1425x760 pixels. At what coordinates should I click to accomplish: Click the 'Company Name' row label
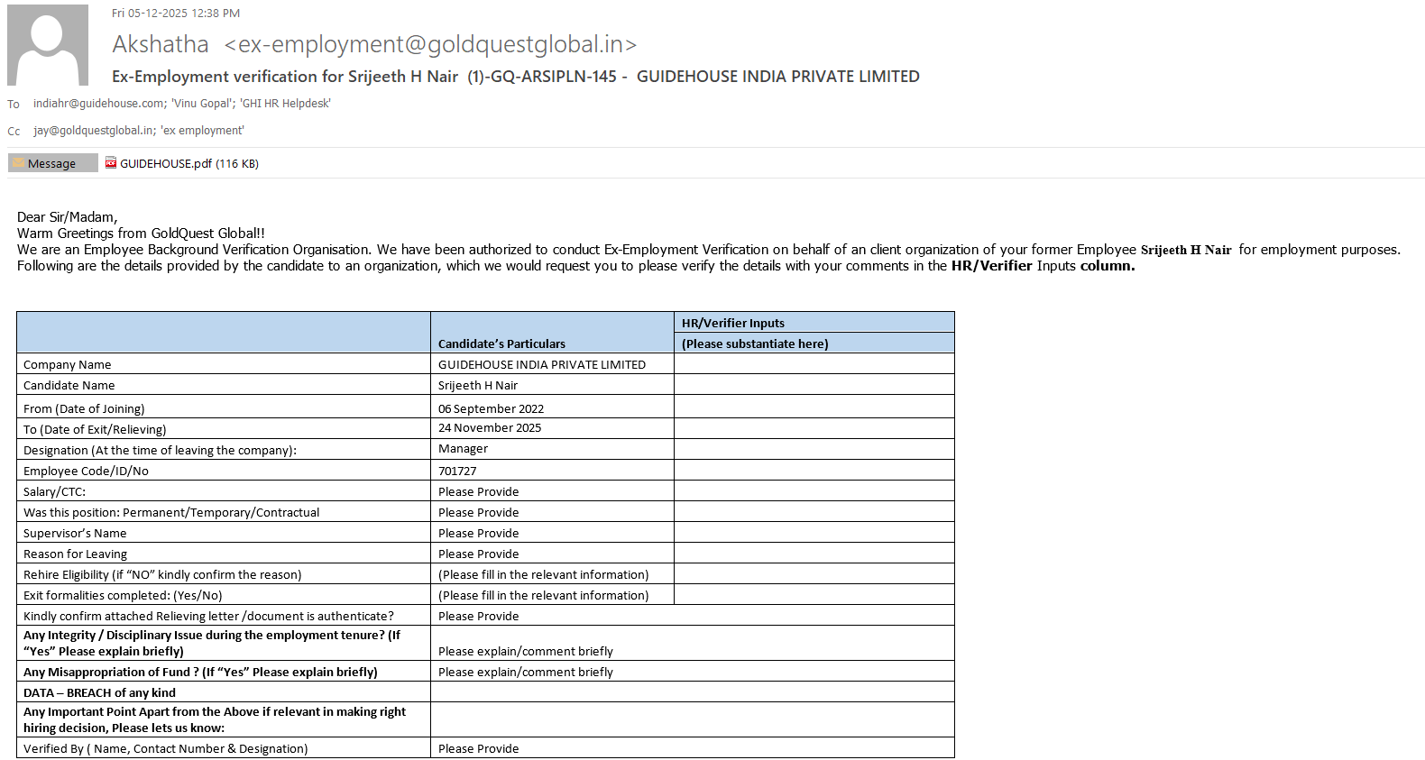68,364
